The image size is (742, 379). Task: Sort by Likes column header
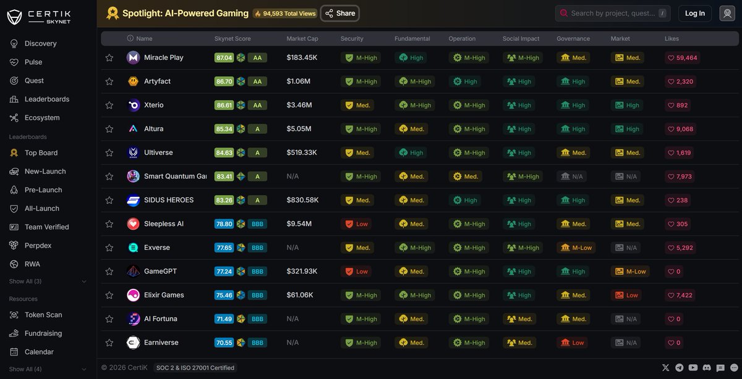coord(672,38)
